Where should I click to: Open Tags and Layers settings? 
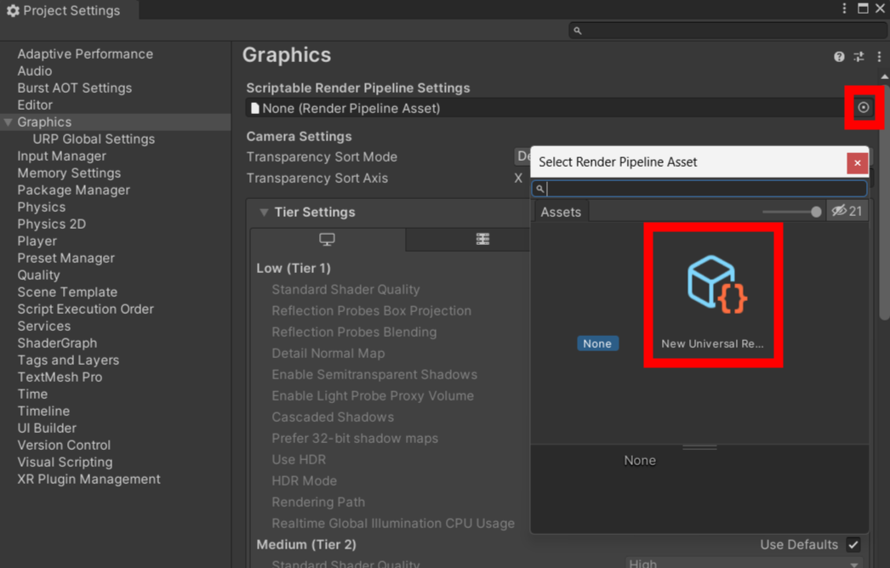[68, 361]
